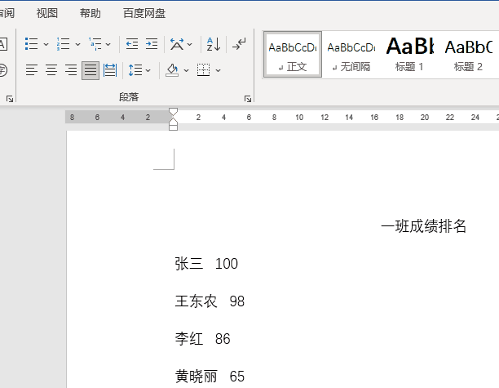This screenshot has height=388, width=499.
Task: Select the 无间隔 style
Action: (351, 55)
